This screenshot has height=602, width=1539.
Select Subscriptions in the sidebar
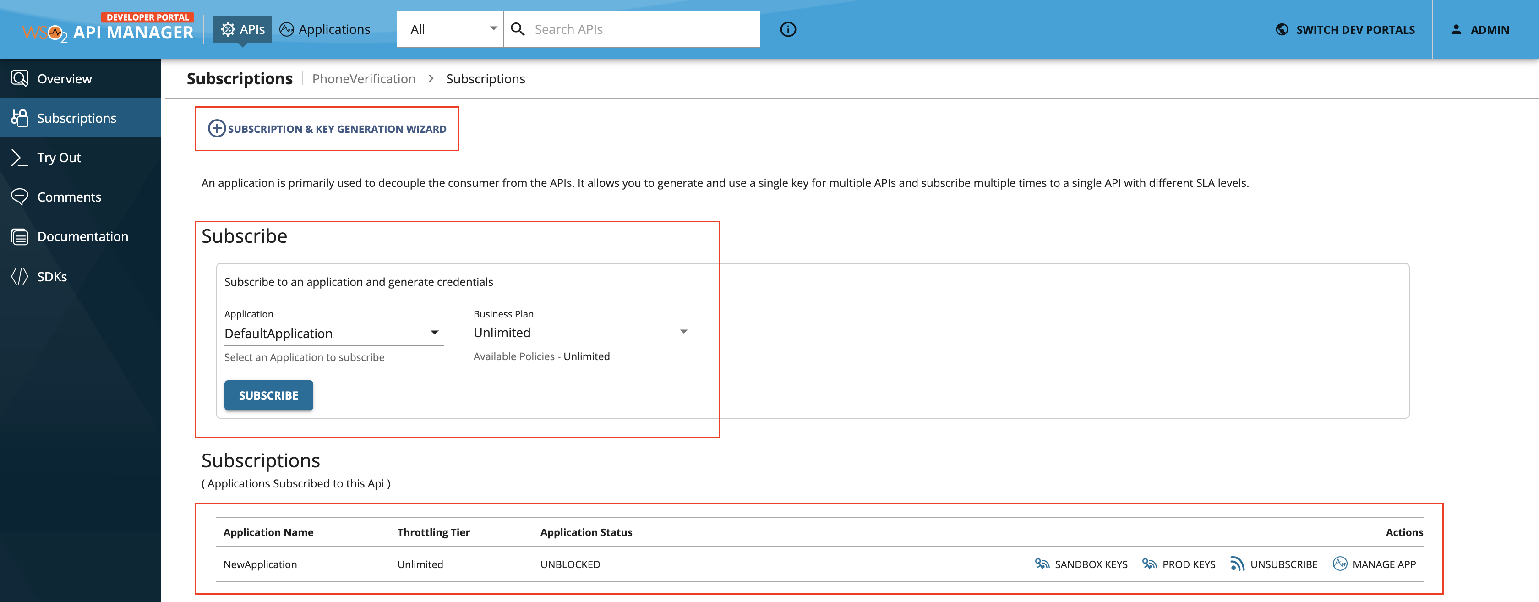tap(81, 118)
